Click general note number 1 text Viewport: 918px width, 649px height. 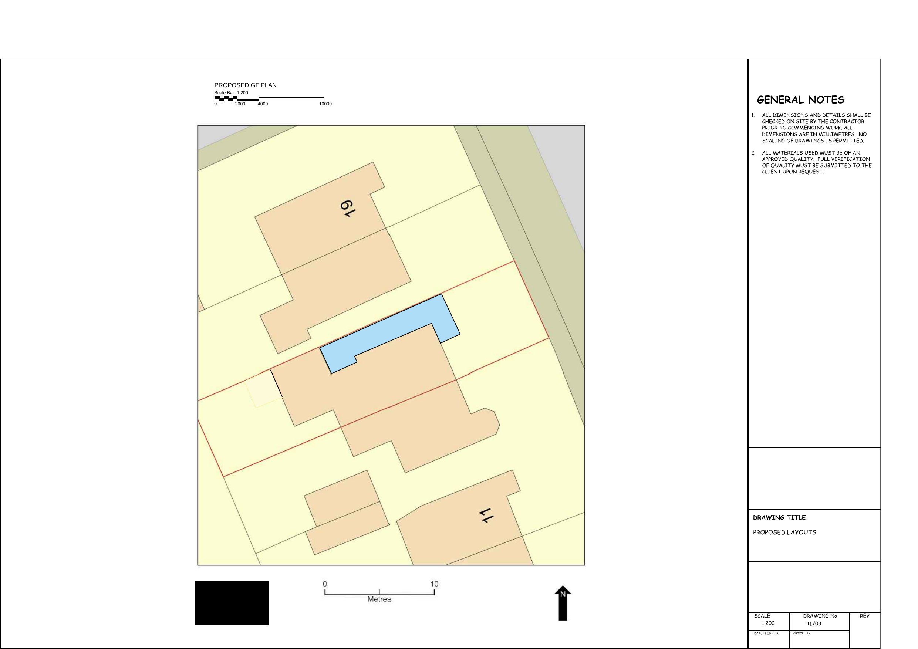click(x=816, y=128)
